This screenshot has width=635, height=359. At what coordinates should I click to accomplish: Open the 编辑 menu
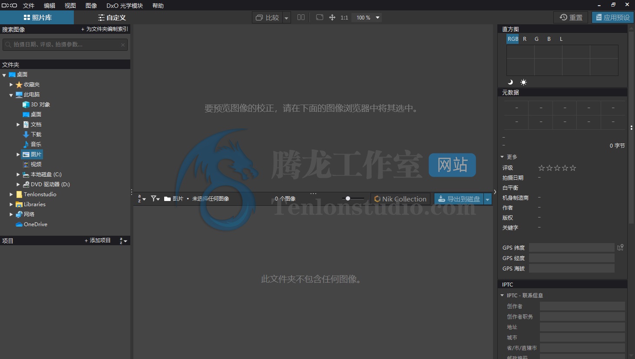[50, 6]
